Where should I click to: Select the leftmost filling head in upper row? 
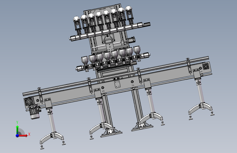coord(77,25)
